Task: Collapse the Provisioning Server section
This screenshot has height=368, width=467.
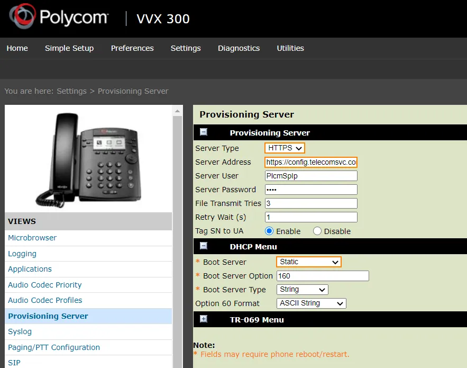Action: pos(204,132)
